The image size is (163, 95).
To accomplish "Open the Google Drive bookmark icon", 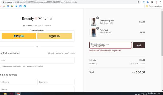I will [12, 6].
